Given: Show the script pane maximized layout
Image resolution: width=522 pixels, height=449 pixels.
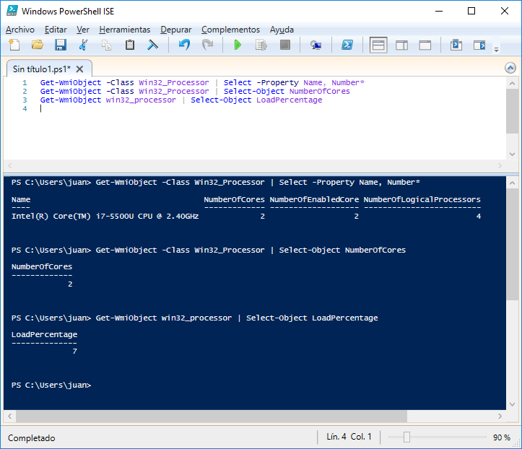Looking at the screenshot, I should pos(425,45).
